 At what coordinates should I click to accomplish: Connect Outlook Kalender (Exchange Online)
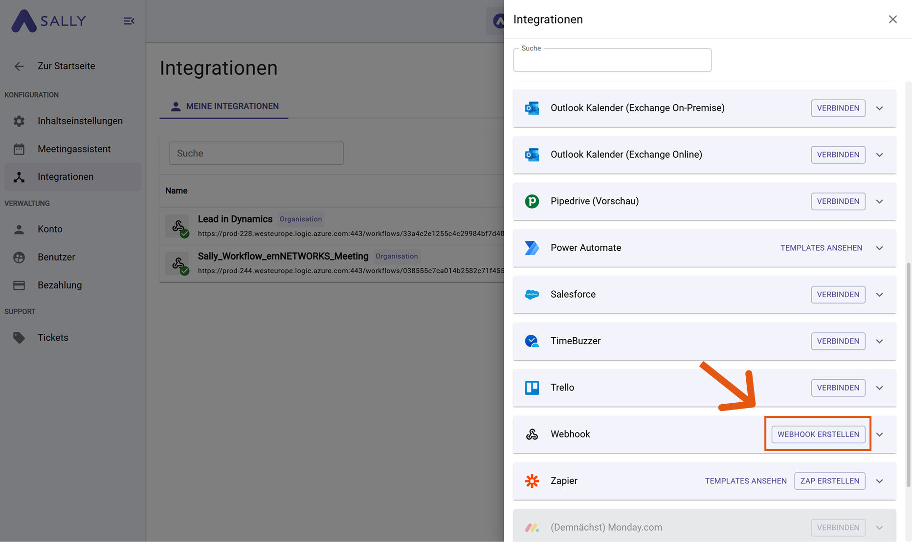click(x=838, y=155)
